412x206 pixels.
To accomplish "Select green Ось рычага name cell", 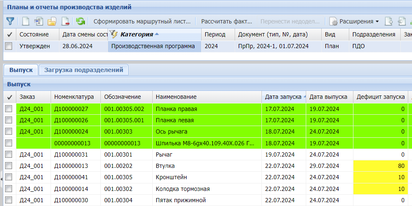I will click(x=207, y=131).
